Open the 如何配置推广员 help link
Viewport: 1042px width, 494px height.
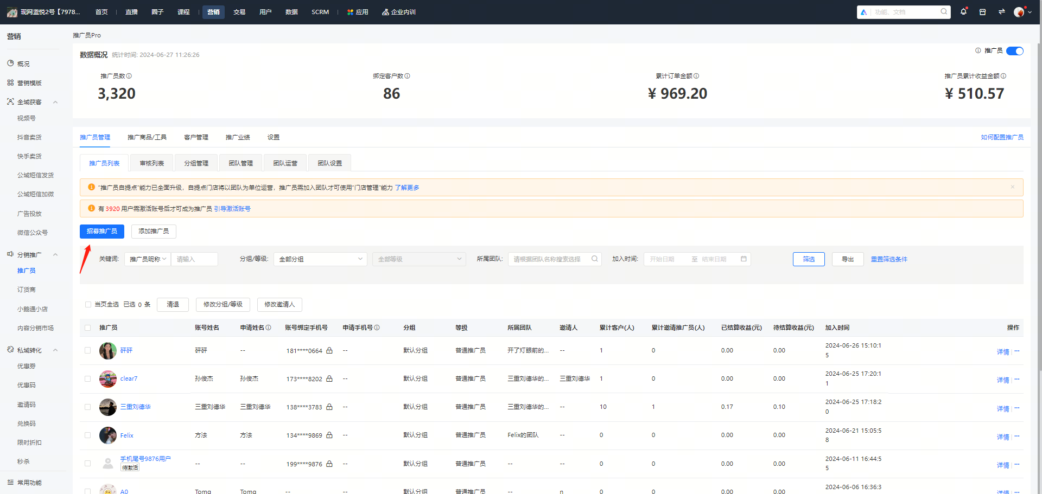point(1002,137)
